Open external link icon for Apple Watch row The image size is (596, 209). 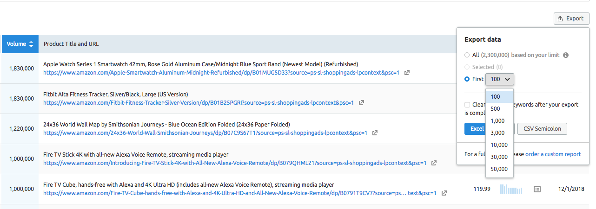click(407, 73)
